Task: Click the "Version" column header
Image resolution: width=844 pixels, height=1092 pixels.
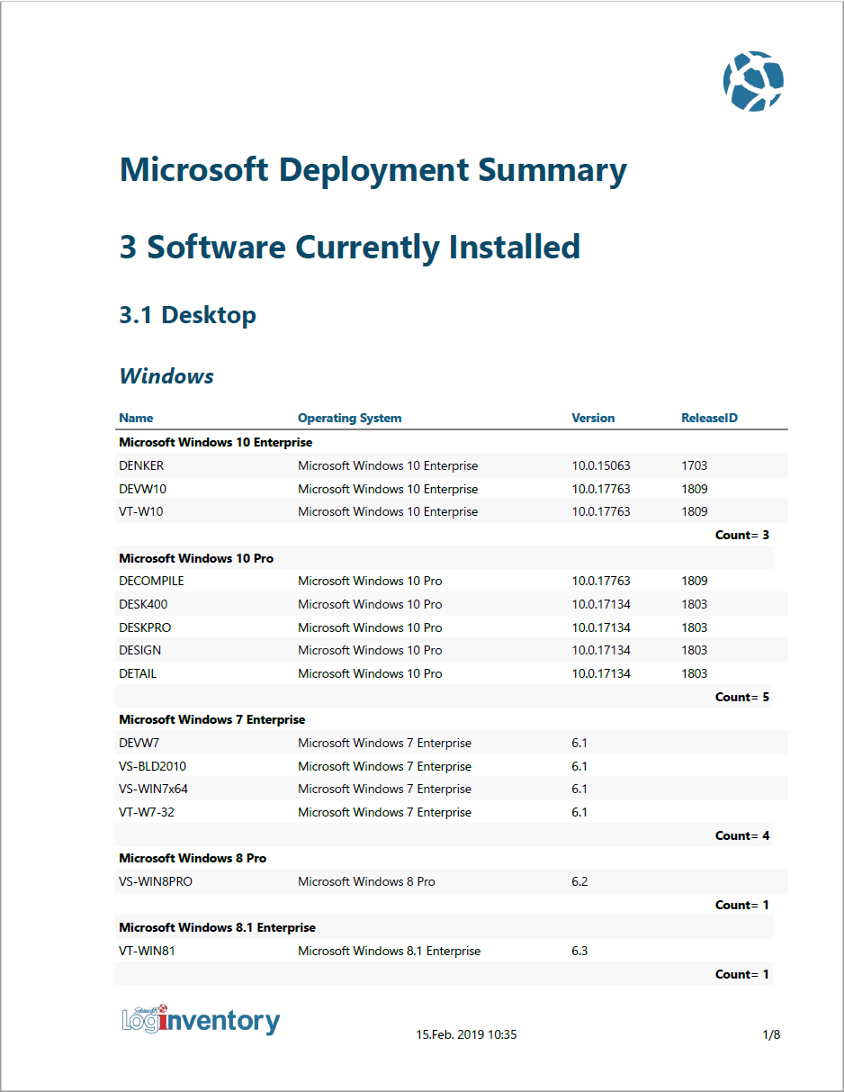Action: 593,418
